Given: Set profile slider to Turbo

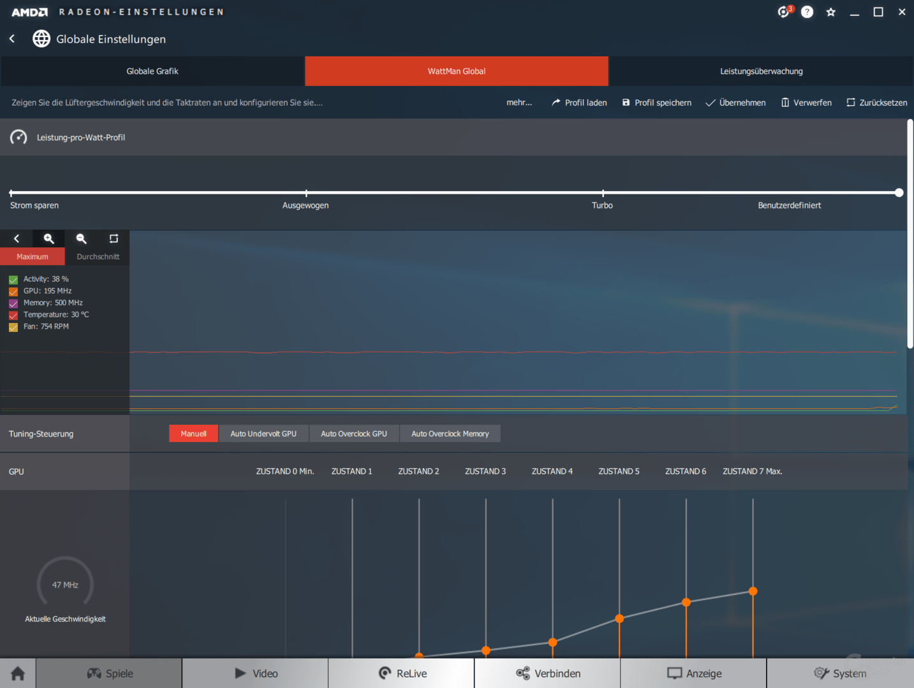Looking at the screenshot, I should click(x=603, y=192).
